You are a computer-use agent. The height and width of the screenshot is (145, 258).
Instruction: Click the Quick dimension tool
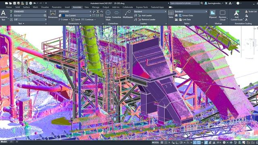[x=76, y=20]
